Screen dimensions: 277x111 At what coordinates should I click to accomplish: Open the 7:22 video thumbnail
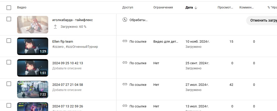coord(33,89)
